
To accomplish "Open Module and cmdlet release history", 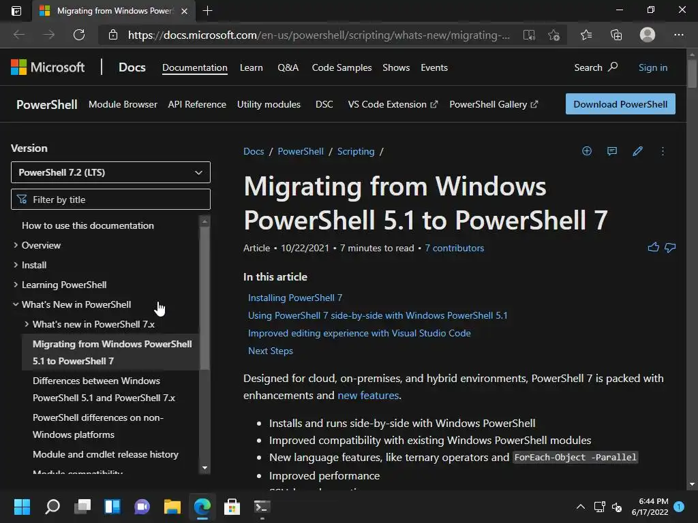I will [x=106, y=454].
